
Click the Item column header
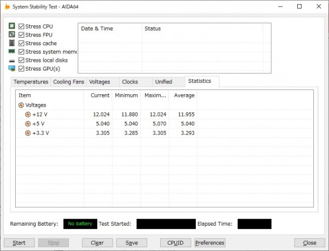[x=50, y=95]
